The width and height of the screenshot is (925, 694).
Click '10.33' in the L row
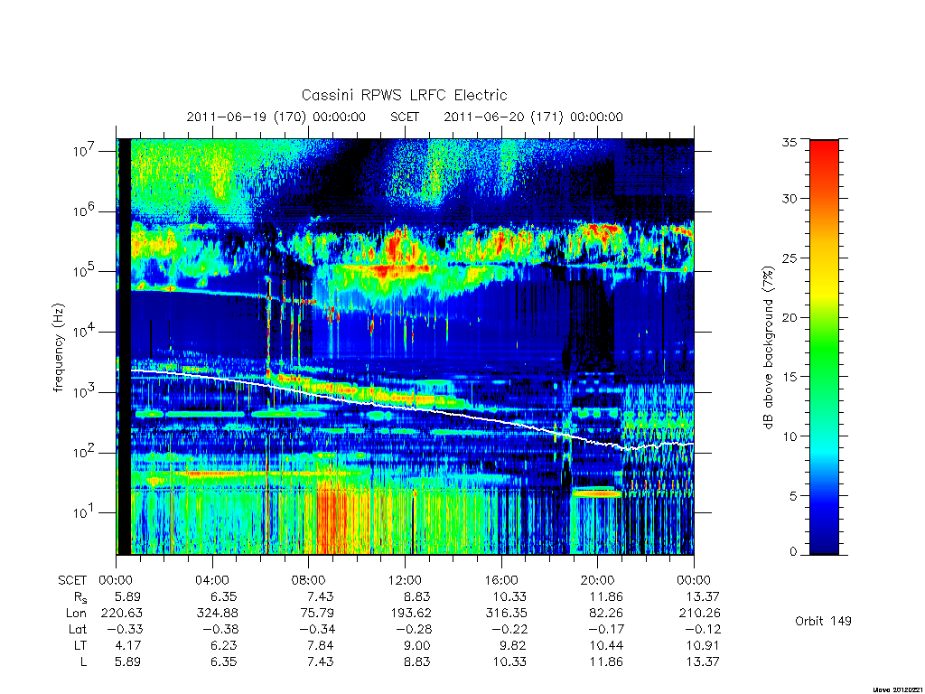click(509, 661)
